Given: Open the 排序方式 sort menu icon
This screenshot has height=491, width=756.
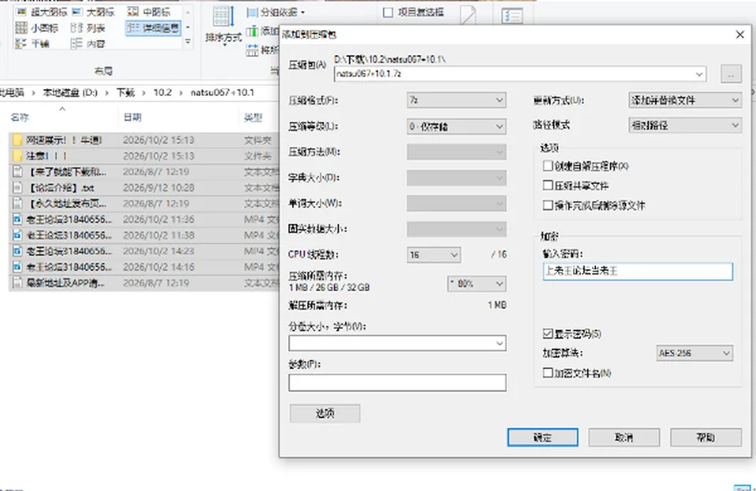Looking at the screenshot, I should click(223, 17).
